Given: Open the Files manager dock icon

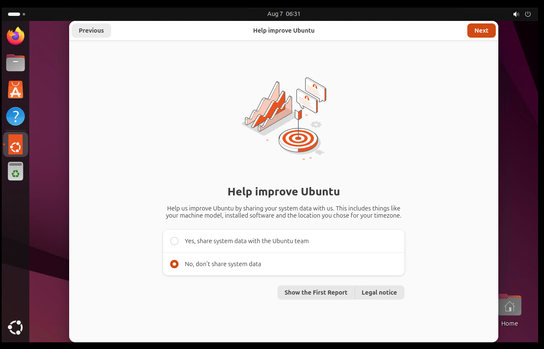Looking at the screenshot, I should click(16, 63).
